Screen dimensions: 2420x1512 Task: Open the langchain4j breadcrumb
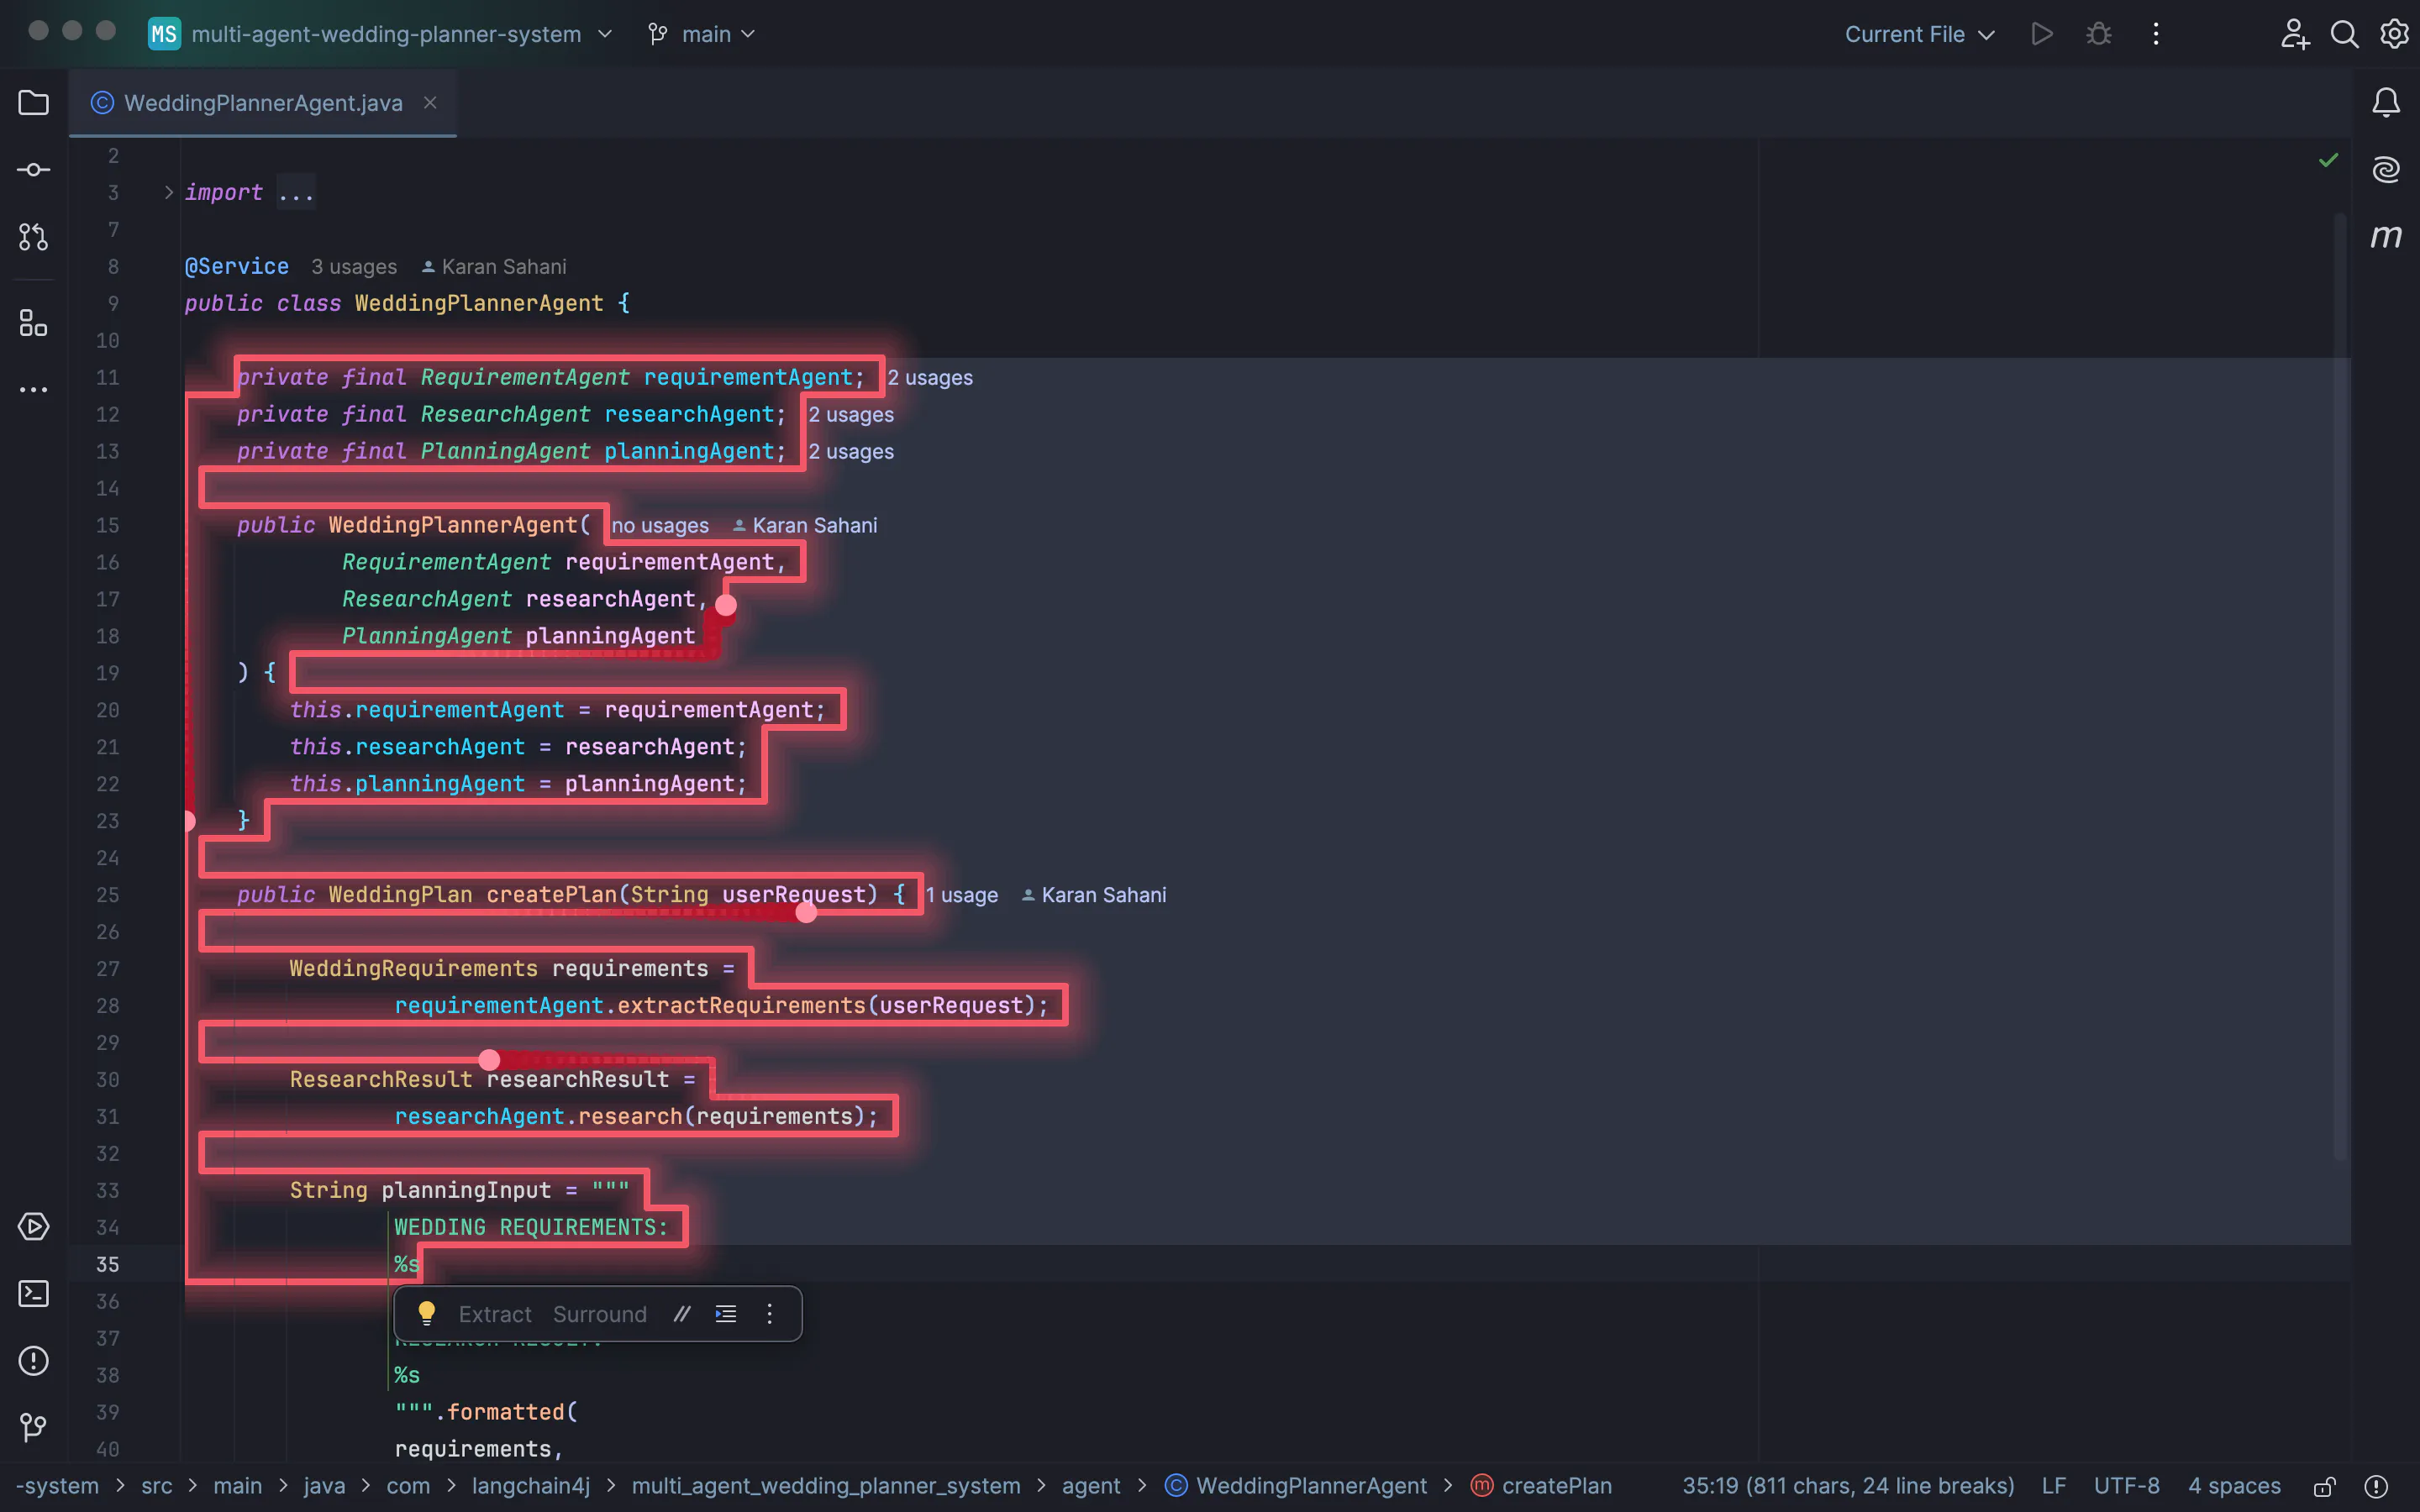point(531,1486)
